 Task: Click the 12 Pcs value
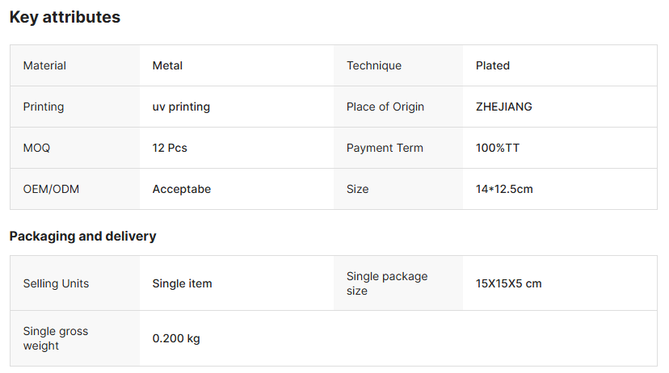(x=170, y=148)
